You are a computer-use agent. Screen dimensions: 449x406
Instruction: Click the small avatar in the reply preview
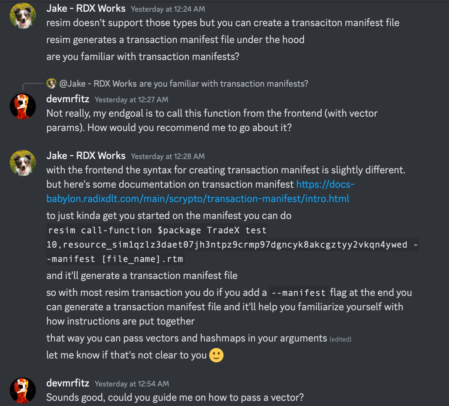pos(51,84)
